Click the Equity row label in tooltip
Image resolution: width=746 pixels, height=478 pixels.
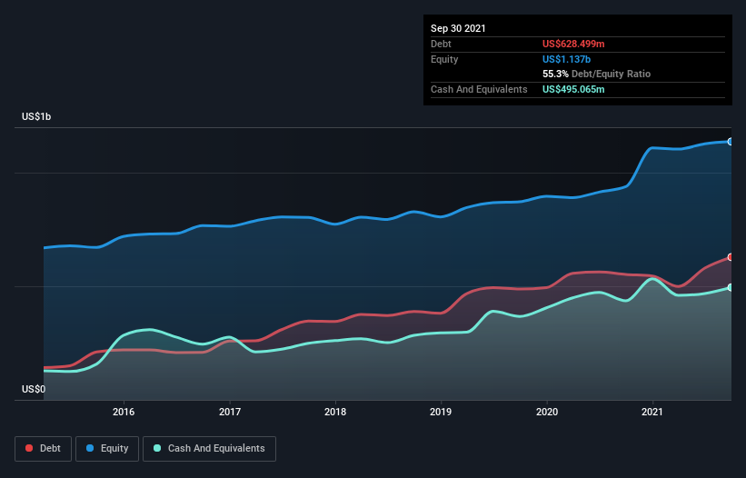click(444, 59)
